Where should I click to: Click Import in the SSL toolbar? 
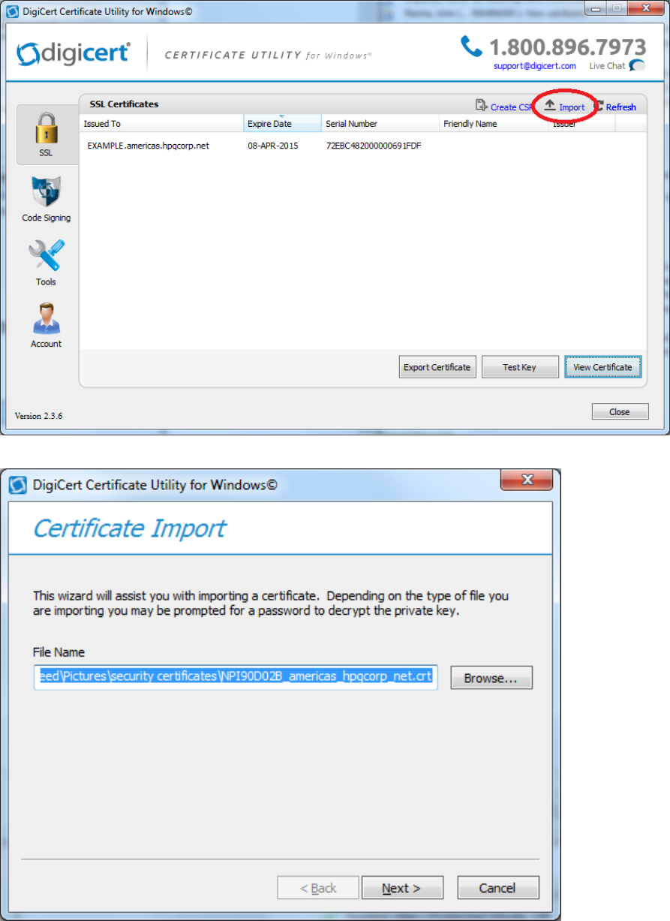565,107
